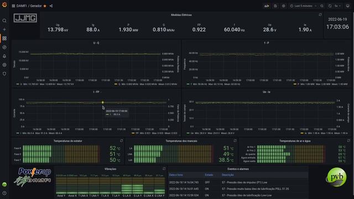Open the Configuration gear sidebar icon
The image size is (354, 199).
coord(4,65)
